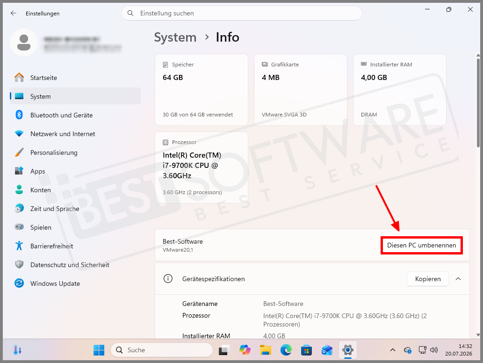Collapse the Gerätespezifikationen section

pyautogui.click(x=458, y=279)
